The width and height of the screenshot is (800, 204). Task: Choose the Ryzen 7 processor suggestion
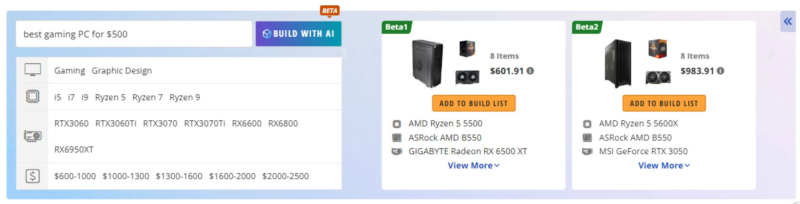[147, 98]
